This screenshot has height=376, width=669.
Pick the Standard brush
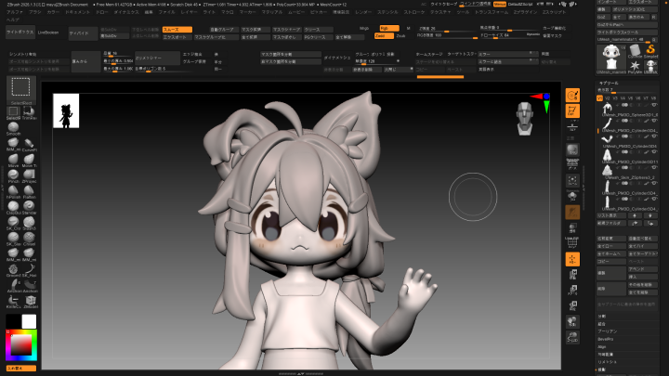pos(29,207)
